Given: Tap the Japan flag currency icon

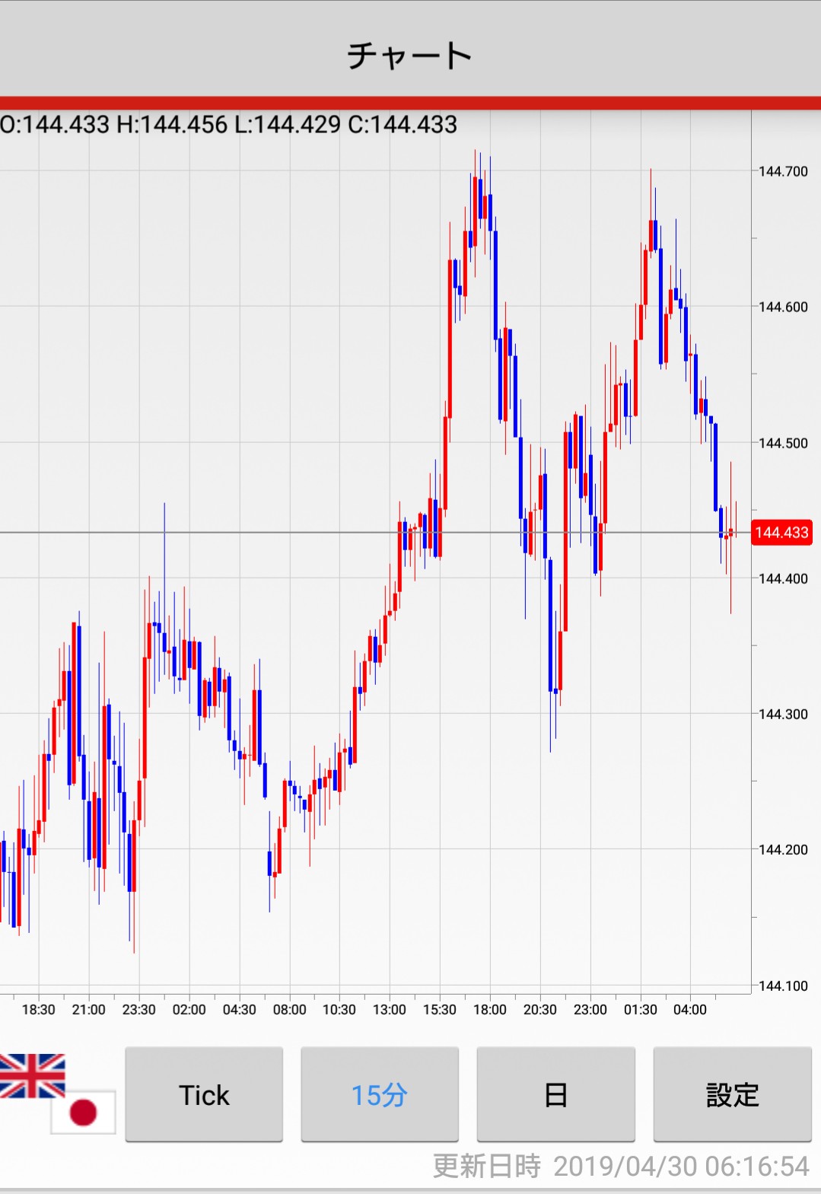Looking at the screenshot, I should pos(84,1112).
